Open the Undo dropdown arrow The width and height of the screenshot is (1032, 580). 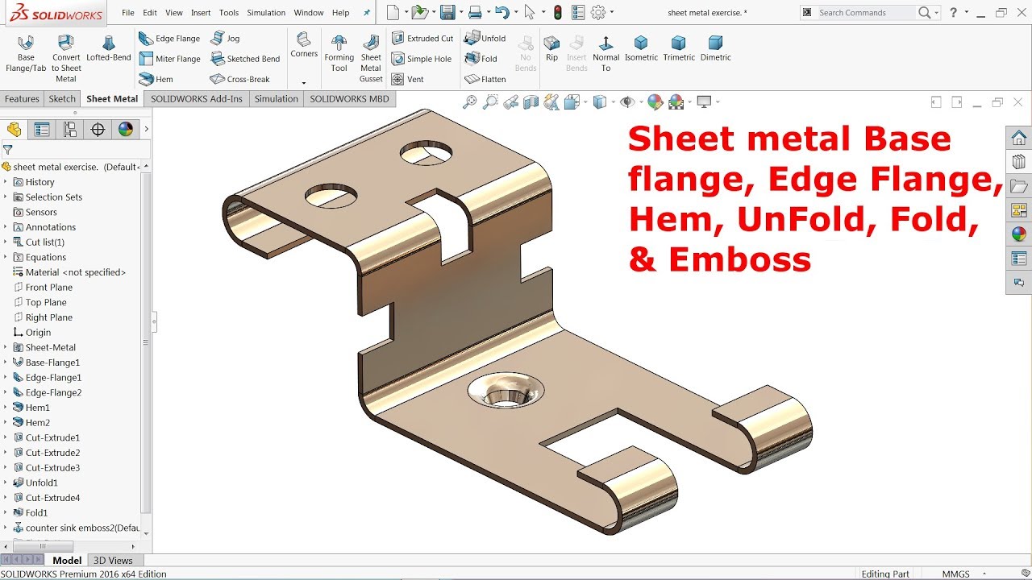[x=515, y=13]
